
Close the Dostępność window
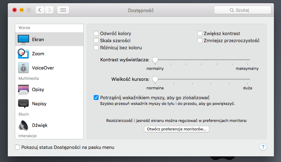pos(15,10)
